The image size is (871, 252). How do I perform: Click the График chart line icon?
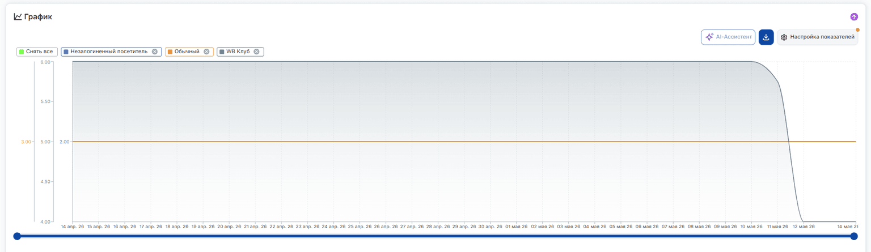[18, 17]
